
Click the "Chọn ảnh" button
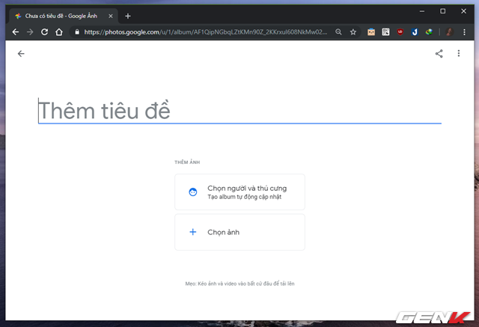[x=239, y=232]
